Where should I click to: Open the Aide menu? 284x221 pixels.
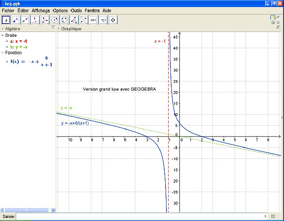(x=107, y=11)
